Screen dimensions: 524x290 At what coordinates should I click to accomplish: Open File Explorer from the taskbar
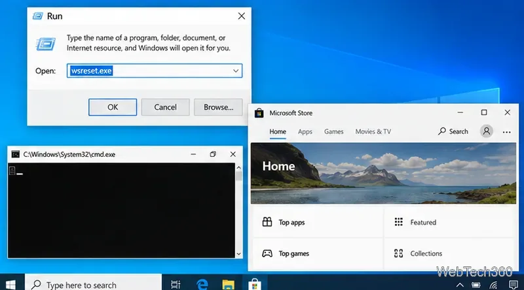click(228, 284)
